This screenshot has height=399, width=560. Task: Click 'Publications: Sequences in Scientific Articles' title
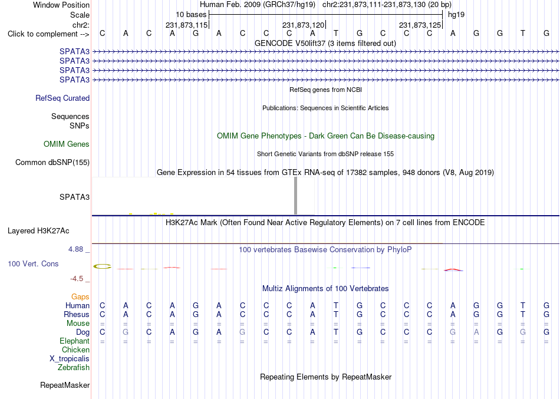325,108
